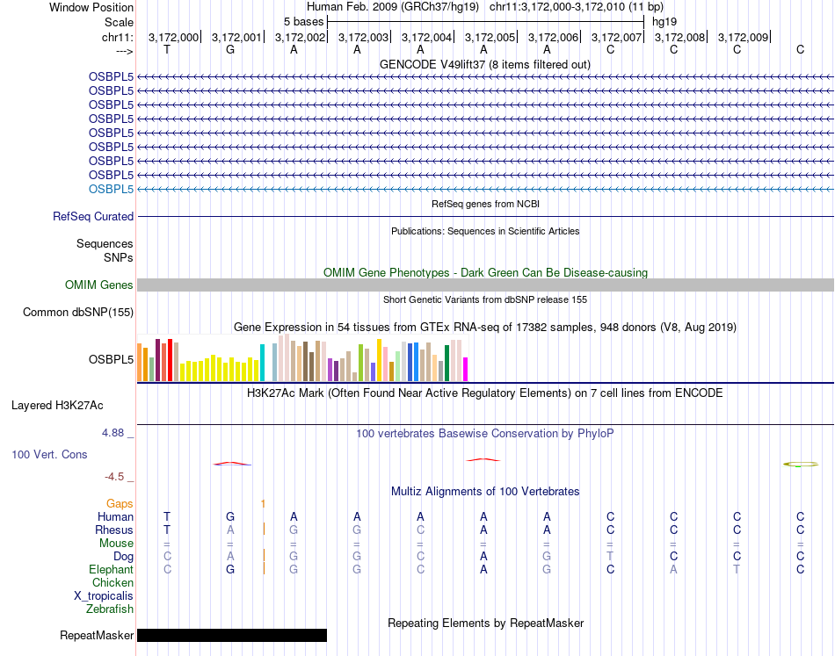835x656 pixels.
Task: Open the 100 Vert. Cons track label
Action: 49,454
